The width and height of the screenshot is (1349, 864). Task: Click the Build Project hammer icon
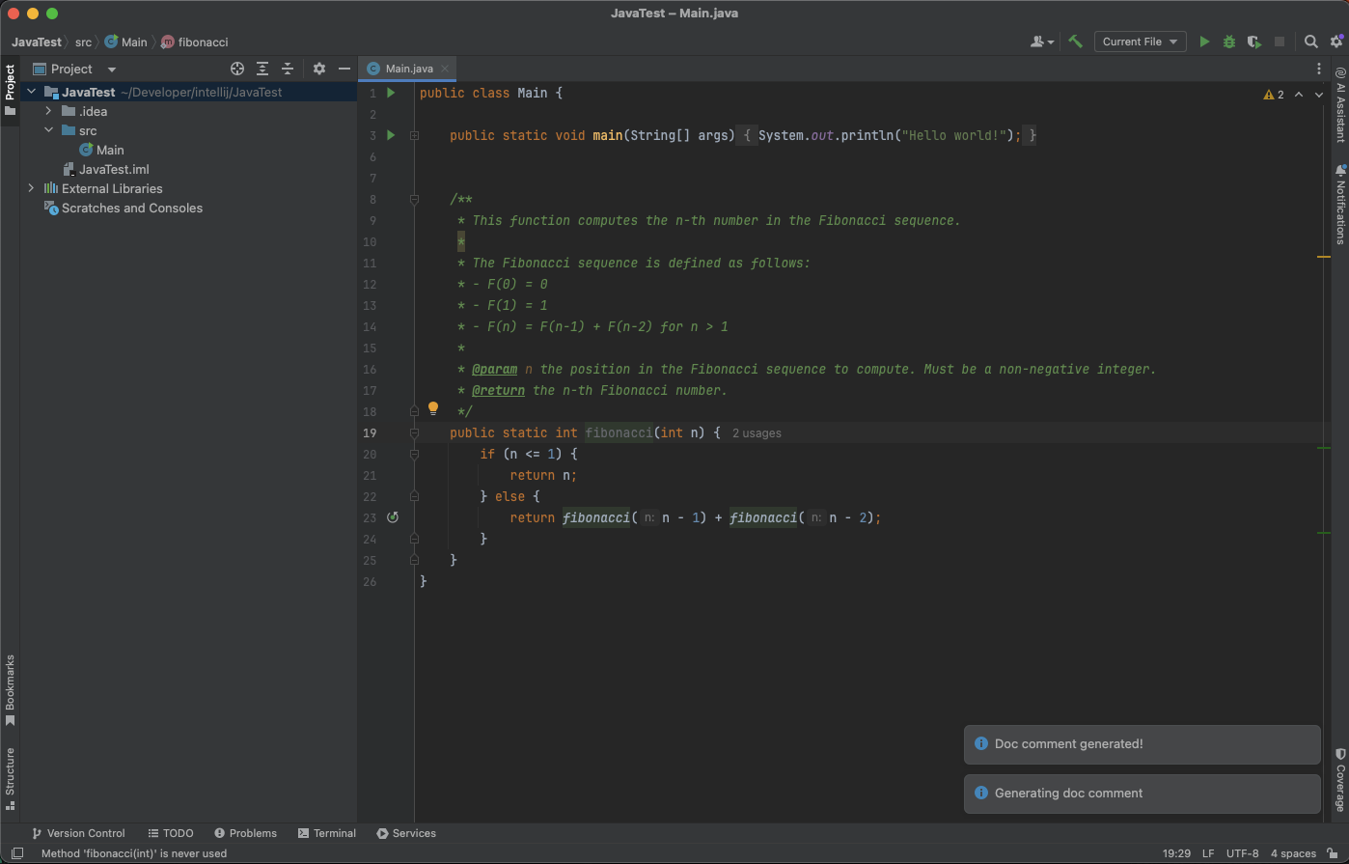pos(1075,42)
